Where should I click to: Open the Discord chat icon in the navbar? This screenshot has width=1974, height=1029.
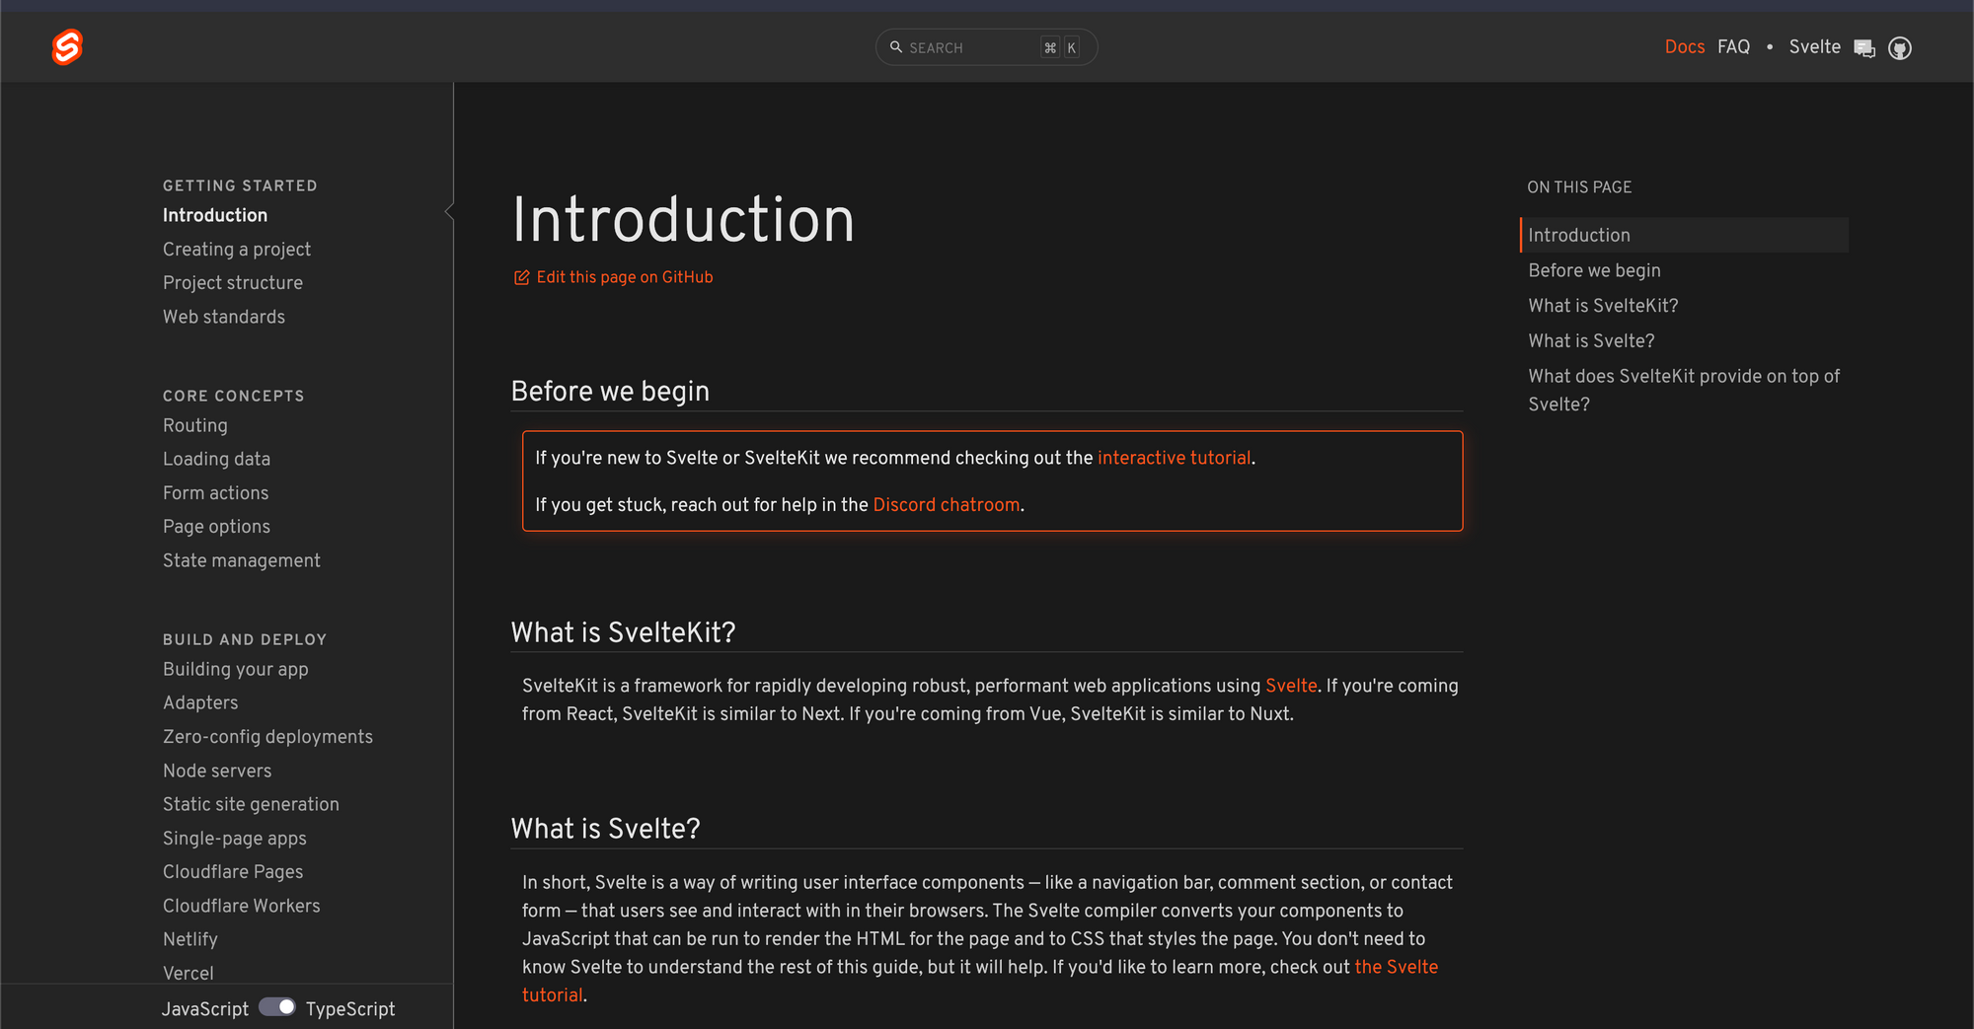click(1863, 48)
